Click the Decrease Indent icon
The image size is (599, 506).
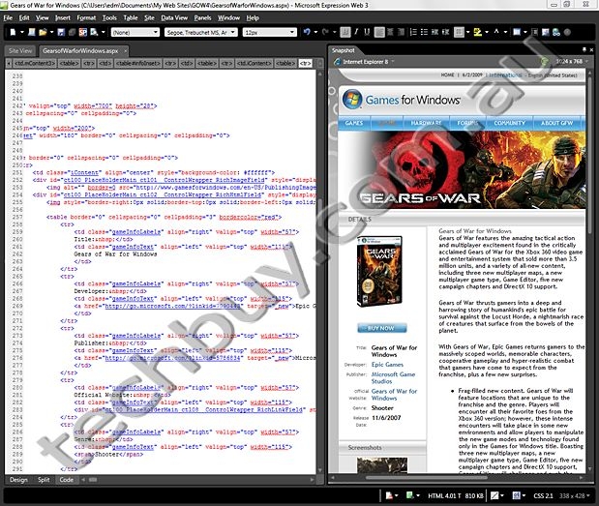point(434,33)
